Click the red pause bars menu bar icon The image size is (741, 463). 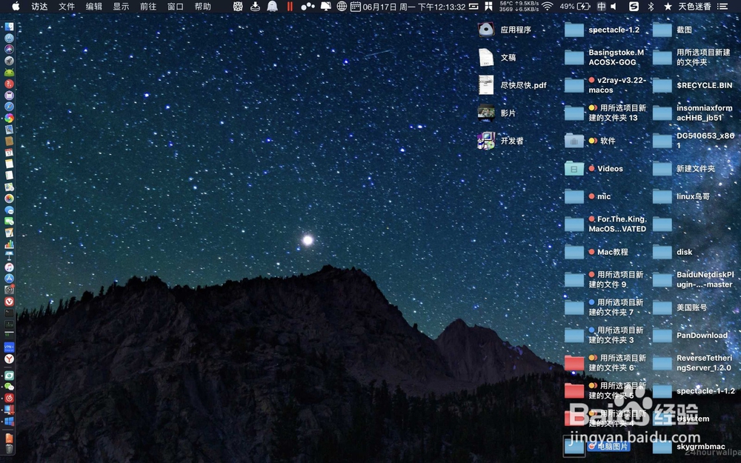290,6
